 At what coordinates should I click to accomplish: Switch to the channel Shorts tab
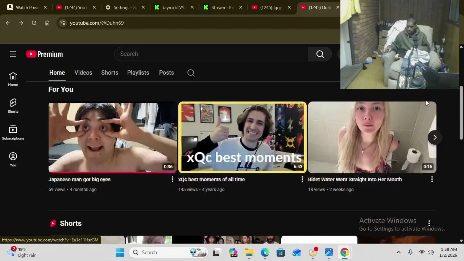[110, 73]
